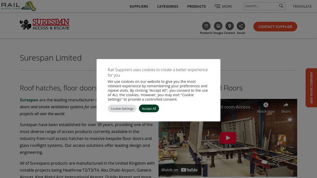The height and width of the screenshot is (178, 317).
Task: Click the Surespan Access & Escape logo
Action: [44, 24]
